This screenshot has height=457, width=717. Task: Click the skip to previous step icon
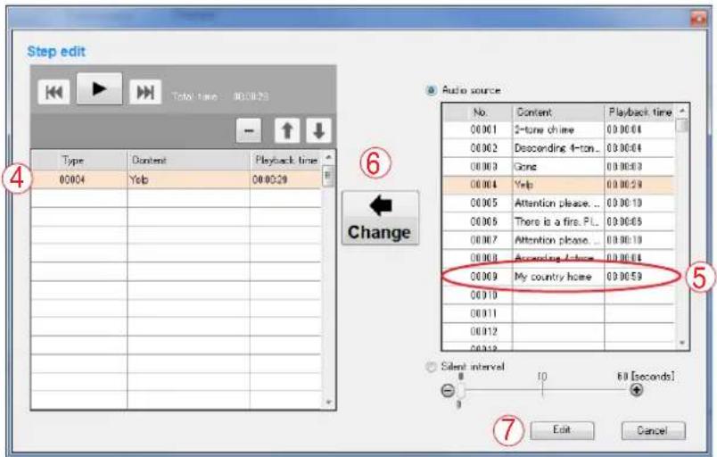pyautogui.click(x=54, y=92)
